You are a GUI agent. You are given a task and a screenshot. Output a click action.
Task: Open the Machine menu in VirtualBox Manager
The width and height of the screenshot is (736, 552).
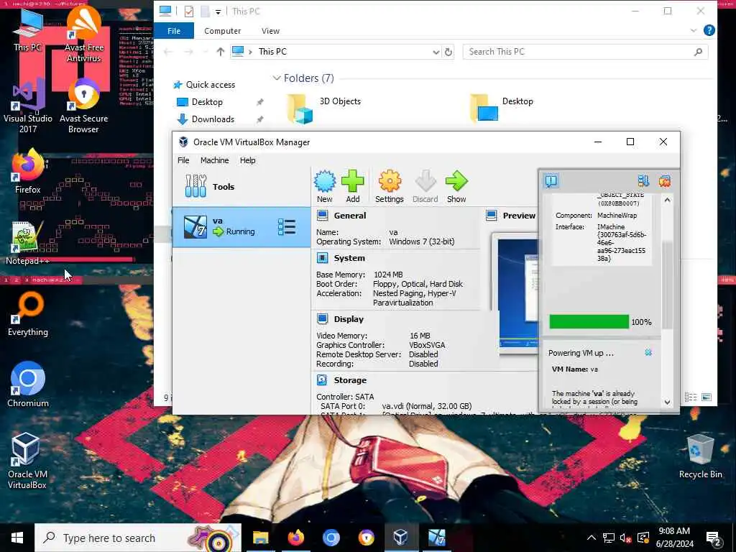[214, 160]
